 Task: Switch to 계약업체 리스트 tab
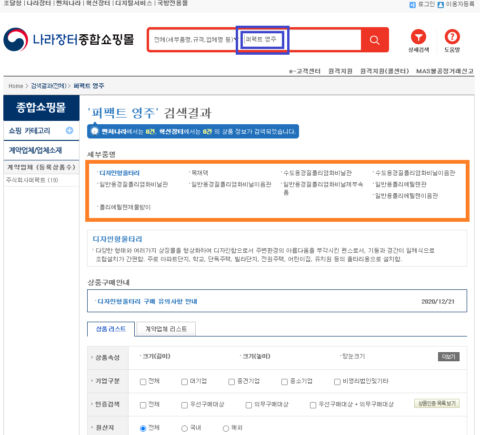coord(166,329)
